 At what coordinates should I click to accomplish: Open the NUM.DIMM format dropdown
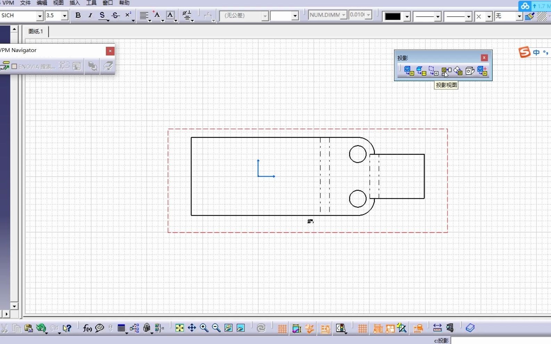coord(344,15)
